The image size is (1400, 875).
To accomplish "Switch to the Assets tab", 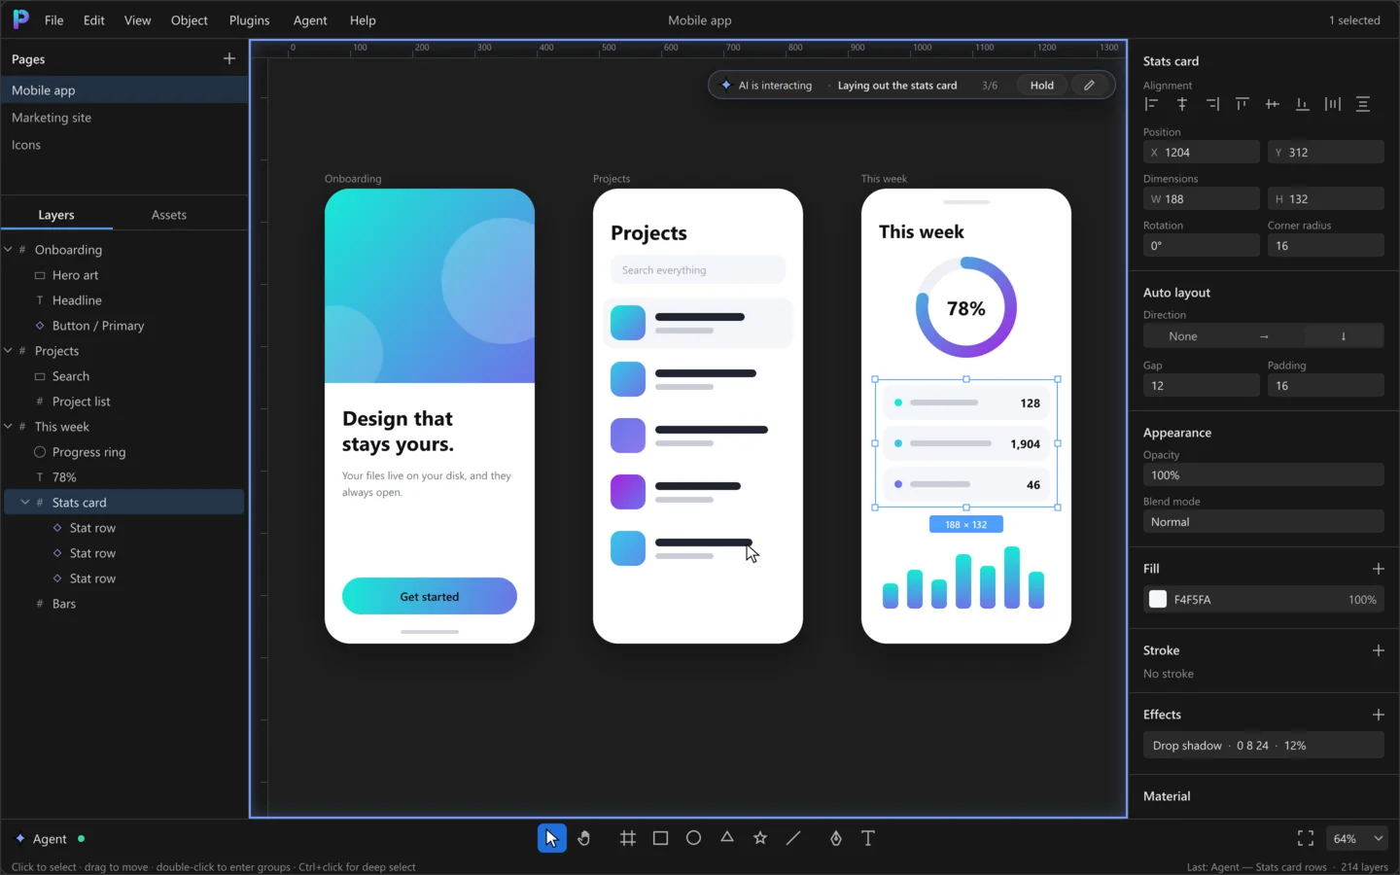I will [169, 215].
